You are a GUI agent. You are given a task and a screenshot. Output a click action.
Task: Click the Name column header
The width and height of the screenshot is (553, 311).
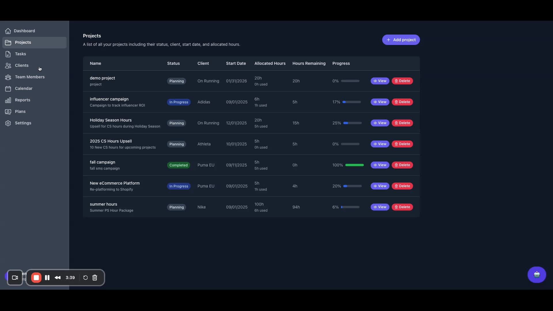point(95,63)
